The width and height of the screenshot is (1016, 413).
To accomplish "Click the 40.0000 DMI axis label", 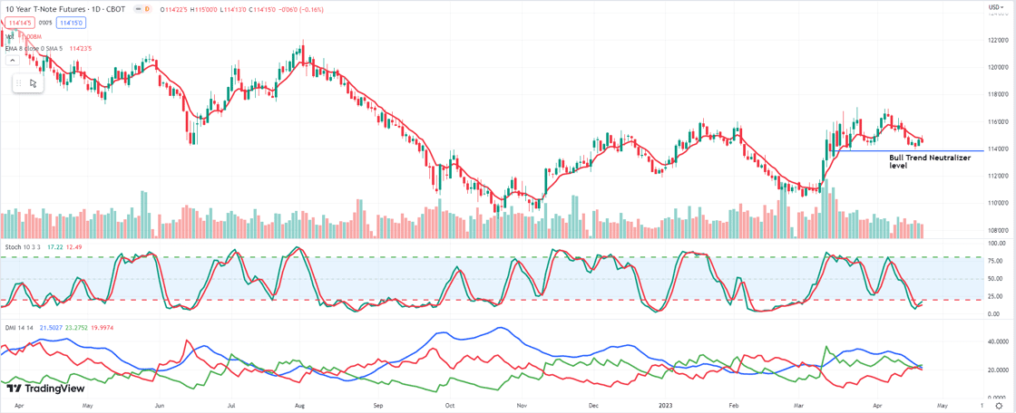I will pyautogui.click(x=998, y=341).
